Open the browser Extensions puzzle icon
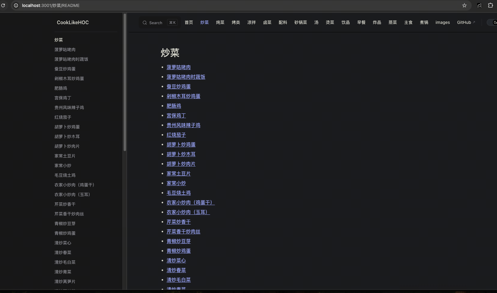The width and height of the screenshot is (497, 293). click(x=491, y=5)
